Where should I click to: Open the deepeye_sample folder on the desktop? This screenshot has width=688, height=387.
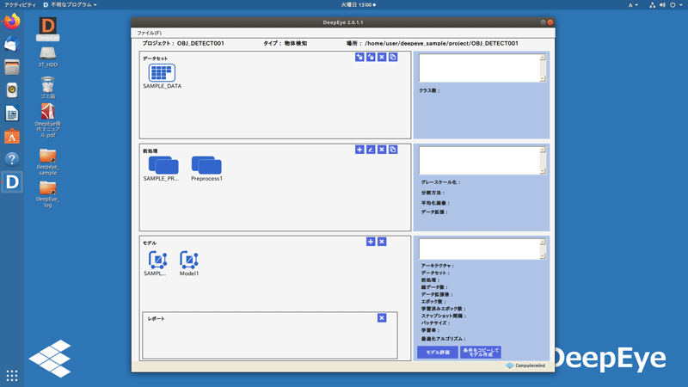[x=48, y=162]
